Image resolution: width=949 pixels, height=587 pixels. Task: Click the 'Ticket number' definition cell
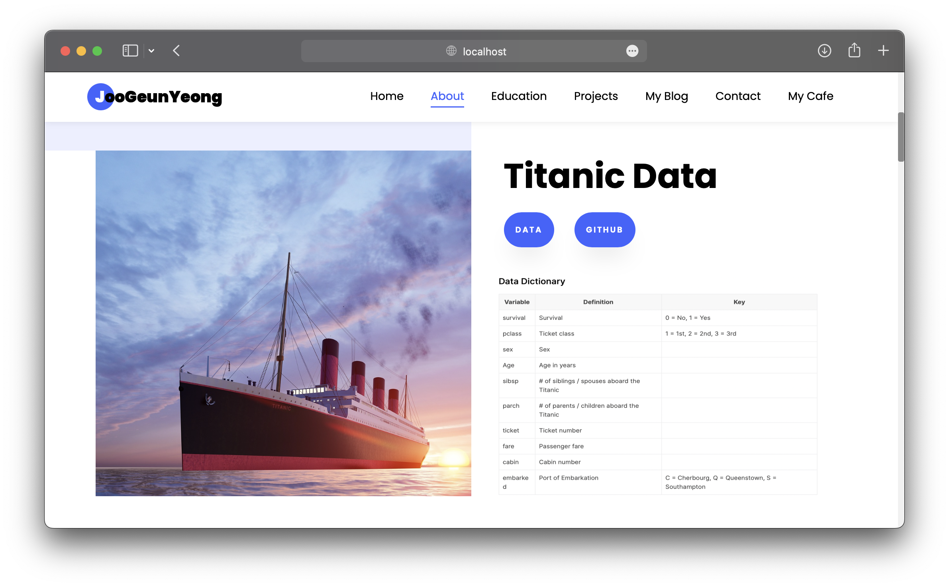(x=598, y=430)
